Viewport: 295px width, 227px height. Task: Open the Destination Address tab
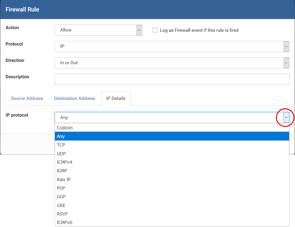[75, 98]
